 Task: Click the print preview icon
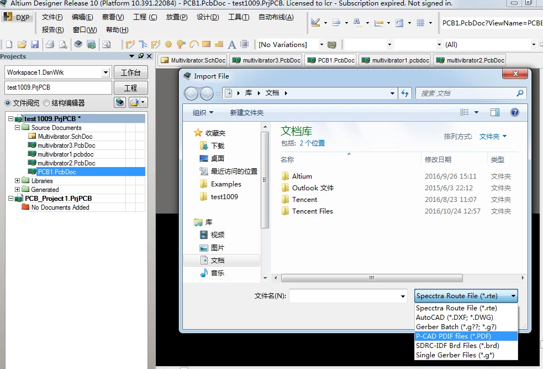coord(63,44)
